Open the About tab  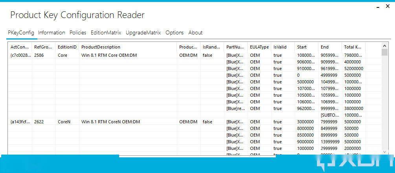pyautogui.click(x=195, y=33)
